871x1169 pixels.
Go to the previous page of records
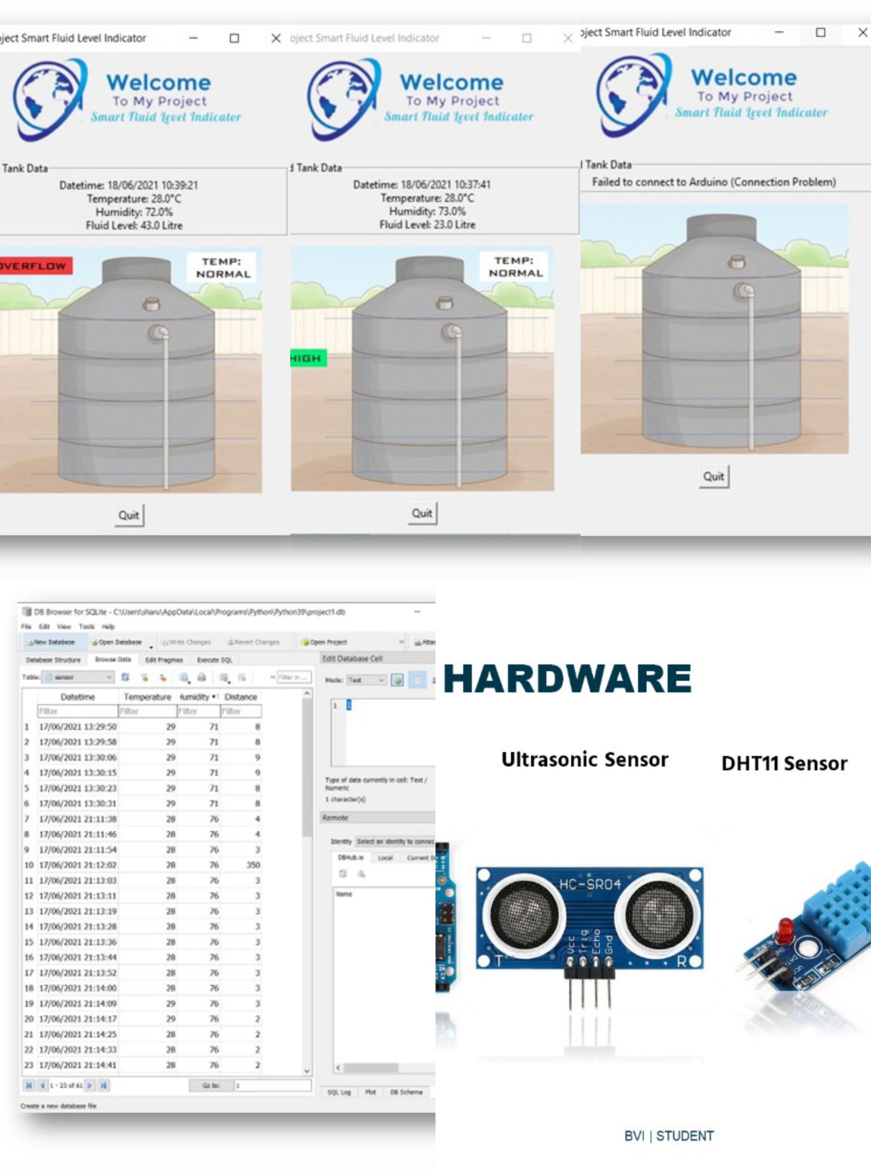tap(42, 1085)
